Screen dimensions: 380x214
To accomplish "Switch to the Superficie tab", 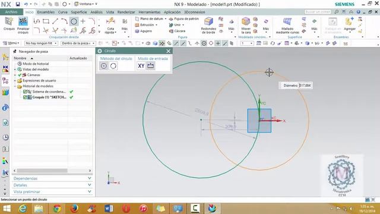I will point(79,12).
